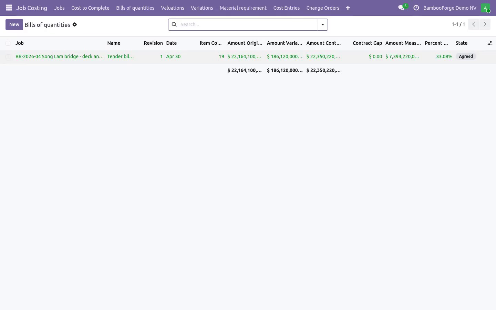The height and width of the screenshot is (310, 496).
Task: Open optional columns adjust icon
Action: pos(490,43)
